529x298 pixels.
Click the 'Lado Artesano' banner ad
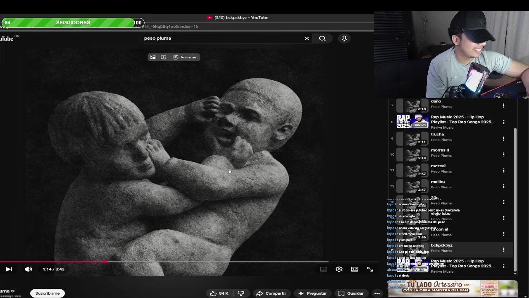click(453, 288)
